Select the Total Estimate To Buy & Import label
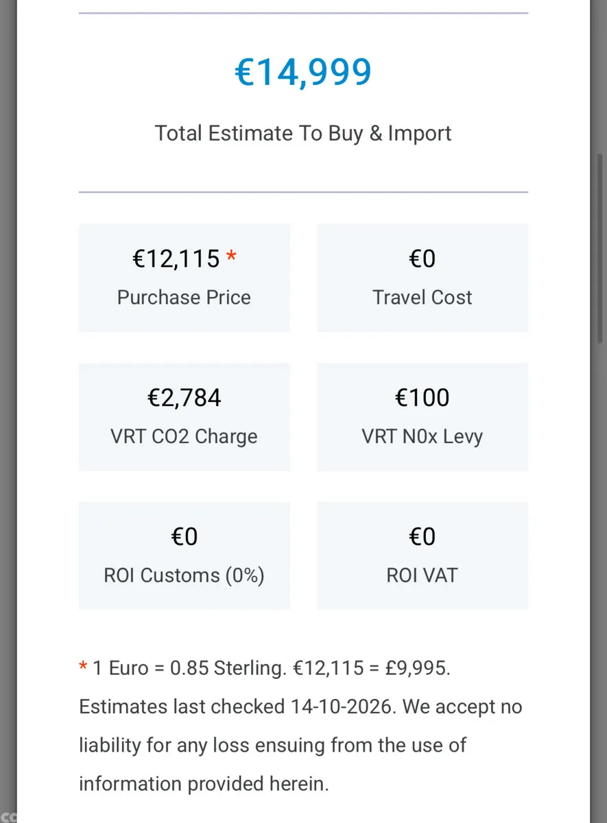607x823 pixels. pos(303,133)
